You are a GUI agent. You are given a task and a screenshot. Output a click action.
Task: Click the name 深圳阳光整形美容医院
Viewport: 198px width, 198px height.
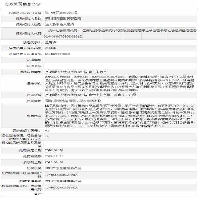point(63,18)
